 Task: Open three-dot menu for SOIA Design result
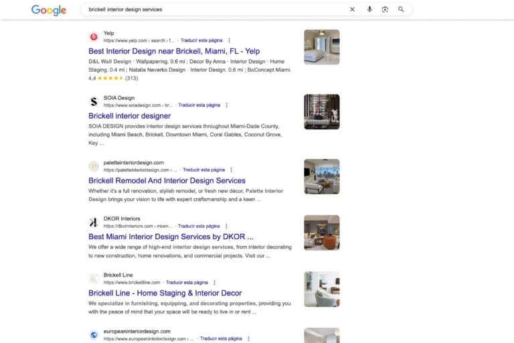tap(226, 105)
